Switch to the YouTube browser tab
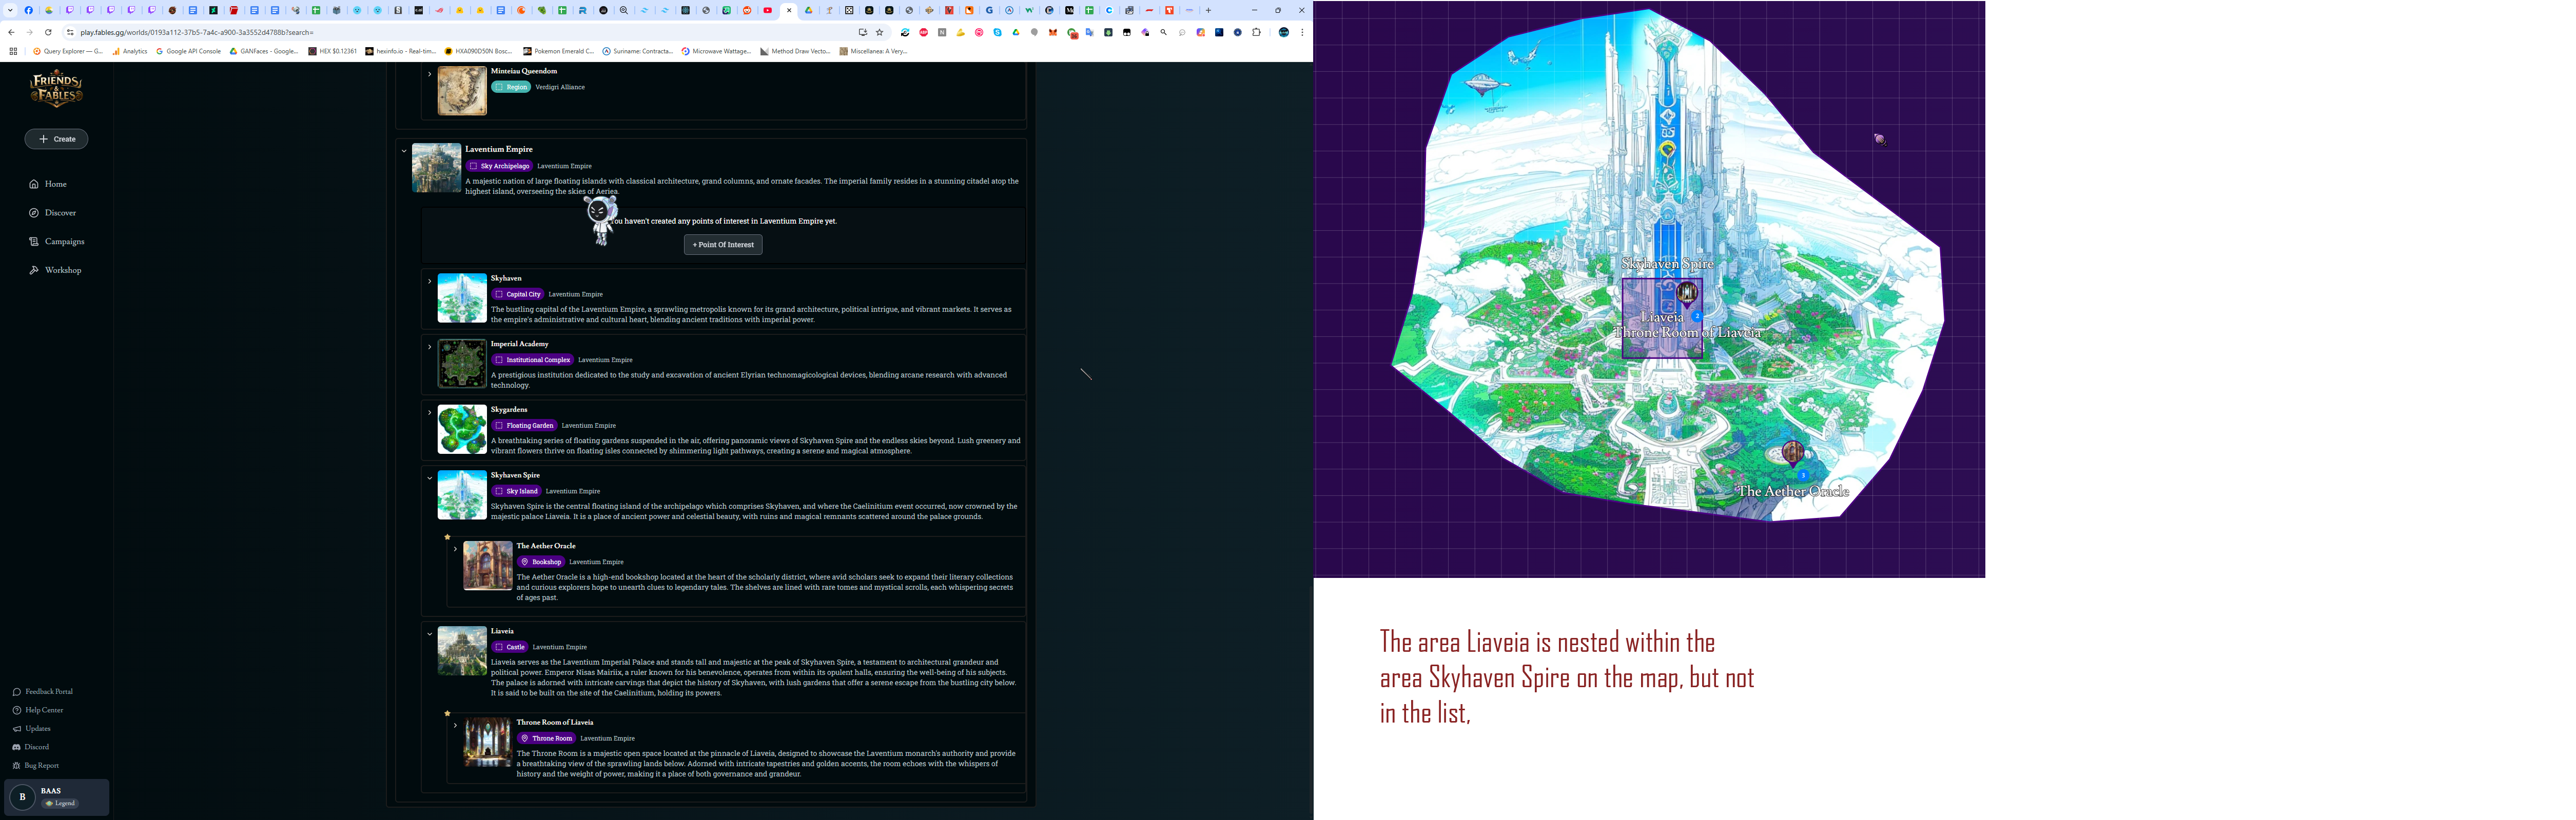The width and height of the screenshot is (2576, 820). [768, 10]
